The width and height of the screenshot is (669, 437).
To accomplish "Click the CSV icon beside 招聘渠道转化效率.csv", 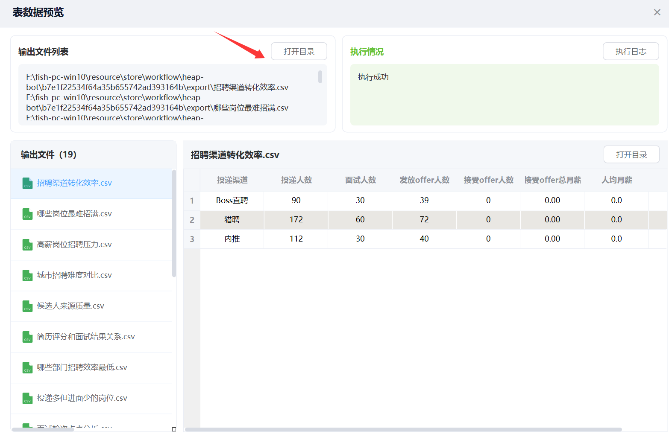I will [27, 183].
